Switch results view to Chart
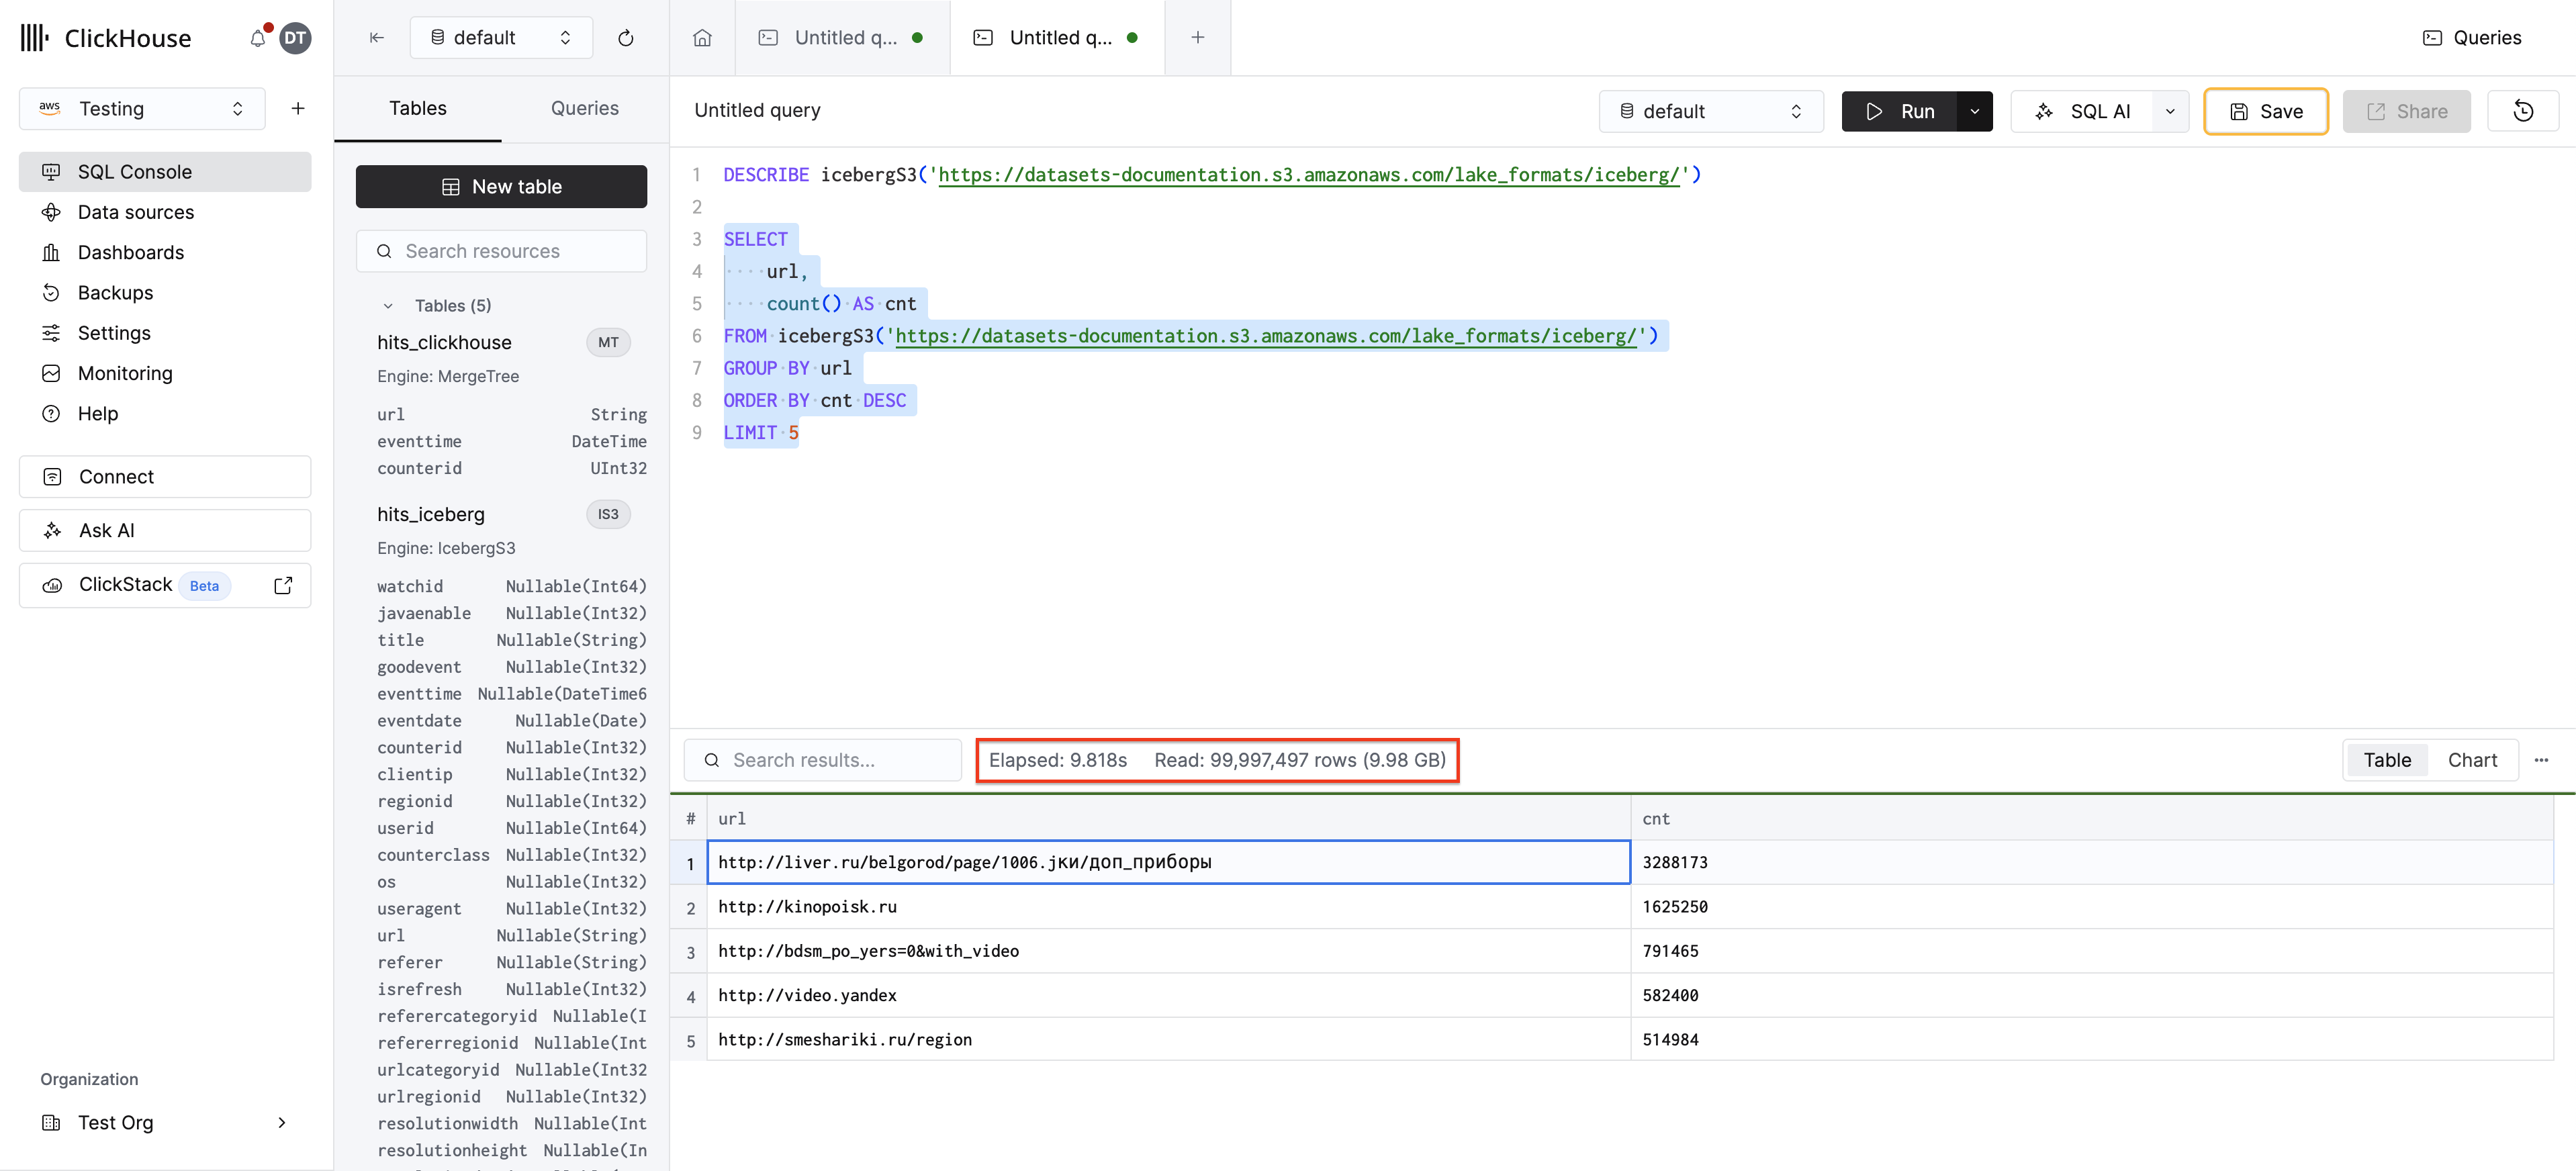Screen dimensions: 2576x1171 pyautogui.click(x=2472, y=760)
